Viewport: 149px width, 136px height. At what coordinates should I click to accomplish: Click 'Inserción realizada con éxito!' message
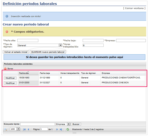[26, 16]
